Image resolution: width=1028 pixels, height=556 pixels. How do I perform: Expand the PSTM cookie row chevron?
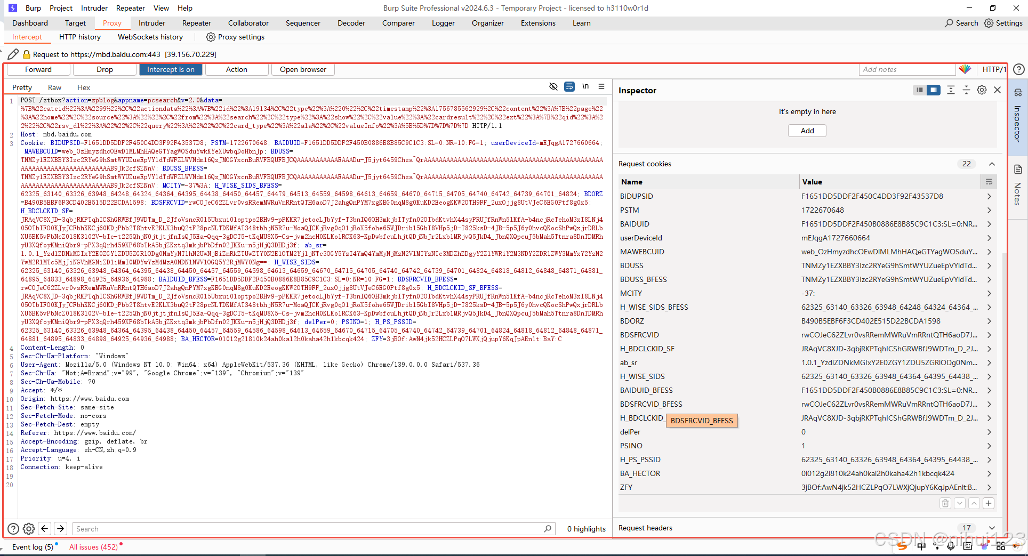point(989,210)
